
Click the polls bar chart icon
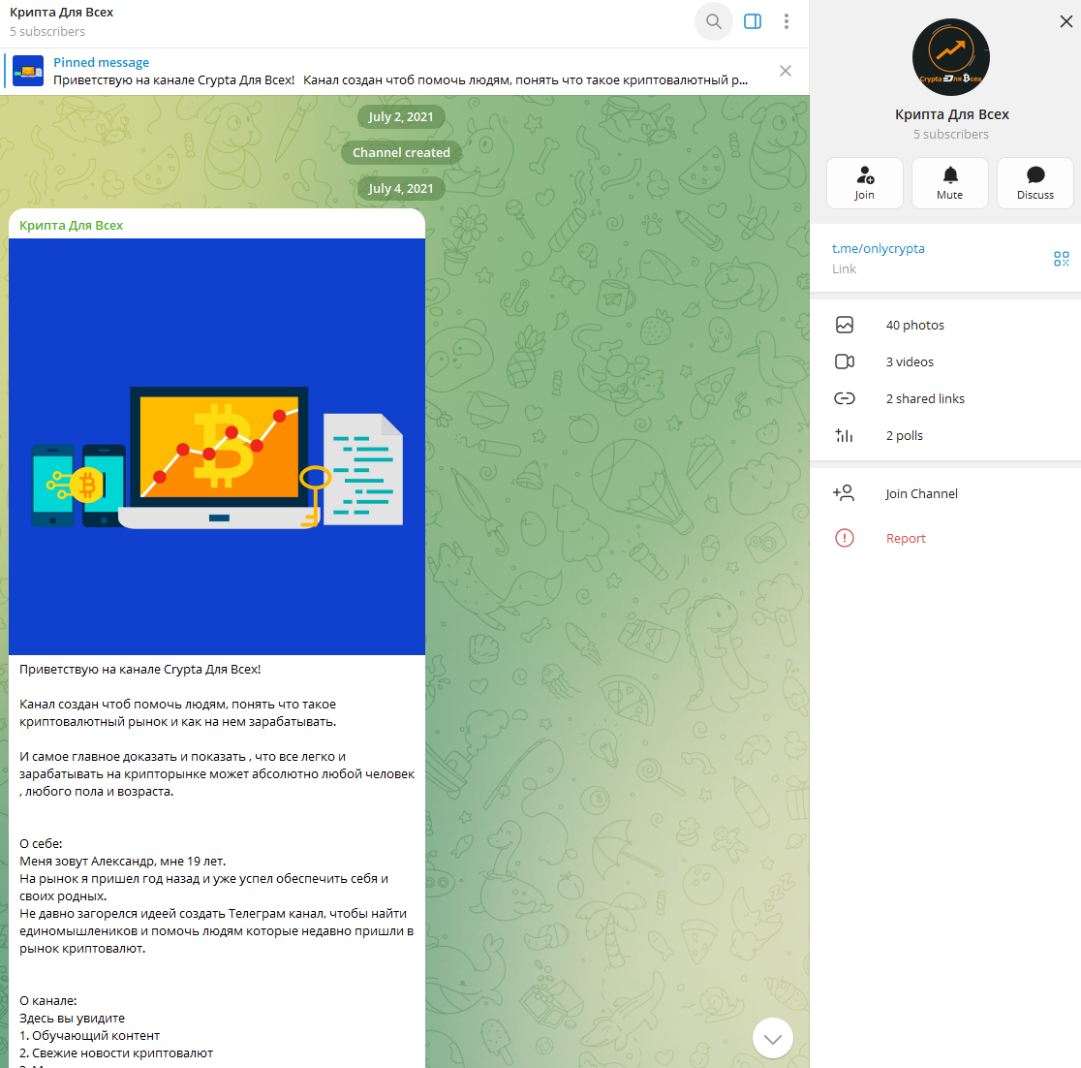tap(845, 435)
